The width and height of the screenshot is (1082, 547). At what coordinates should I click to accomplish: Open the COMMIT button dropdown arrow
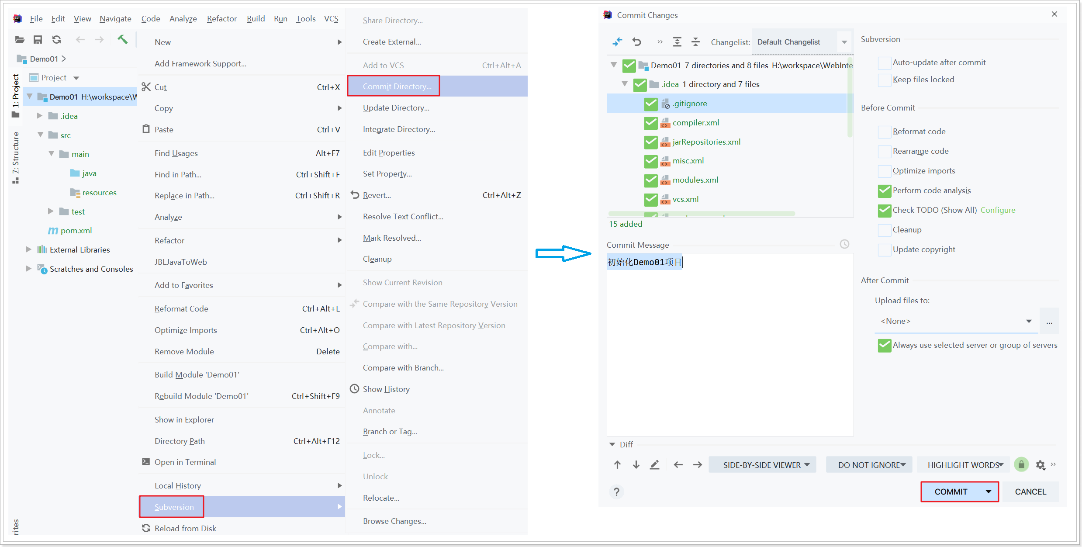click(x=988, y=492)
